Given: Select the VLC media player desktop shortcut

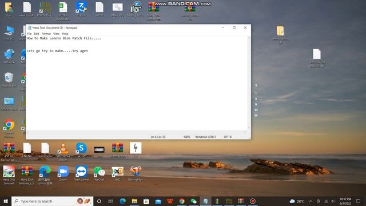Looking at the screenshot, I should point(63,152).
